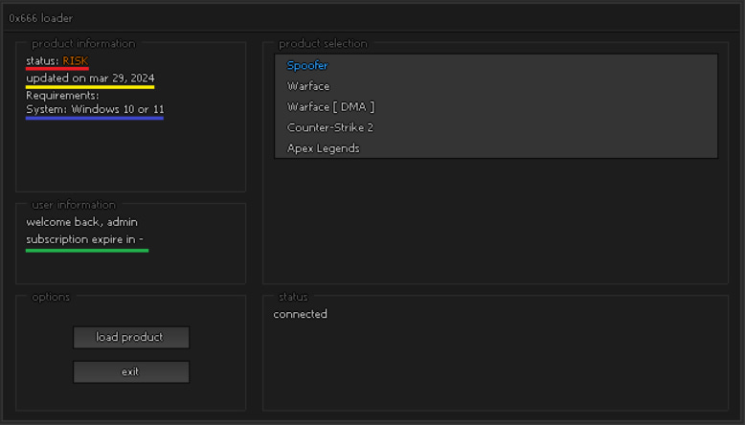
Task: Choose the Warface product entry
Action: pos(308,86)
